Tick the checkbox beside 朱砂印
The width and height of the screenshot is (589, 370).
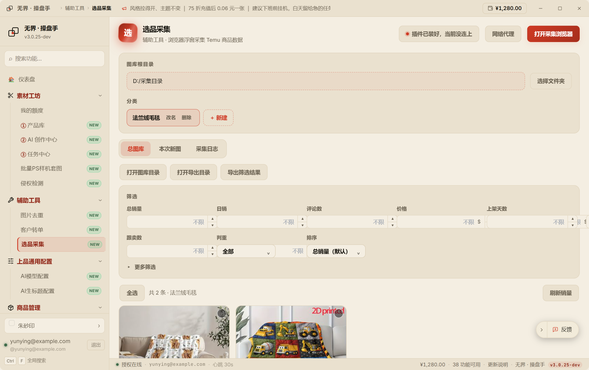[12, 323]
